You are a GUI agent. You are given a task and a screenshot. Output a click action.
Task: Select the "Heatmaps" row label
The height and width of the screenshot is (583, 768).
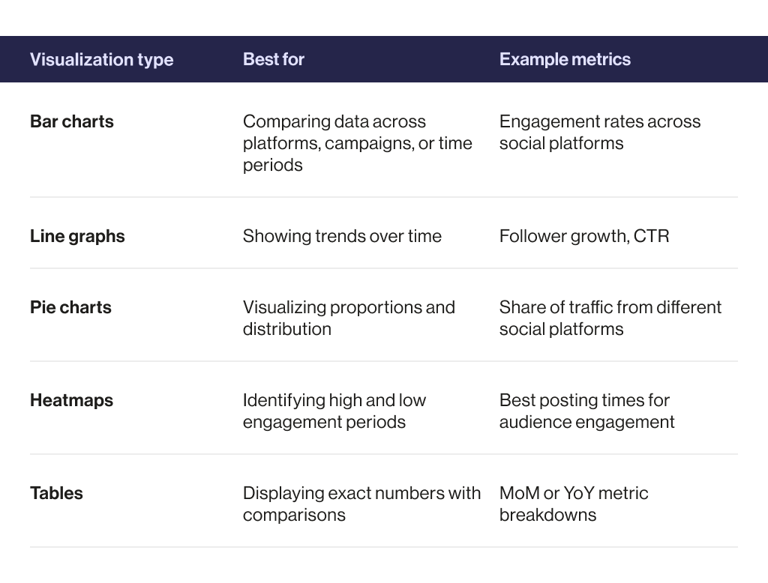tap(71, 400)
